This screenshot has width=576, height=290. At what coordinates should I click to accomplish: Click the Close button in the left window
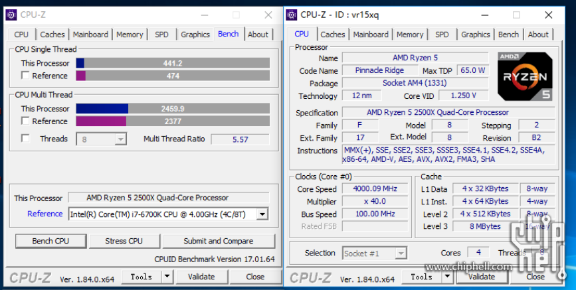point(255,277)
